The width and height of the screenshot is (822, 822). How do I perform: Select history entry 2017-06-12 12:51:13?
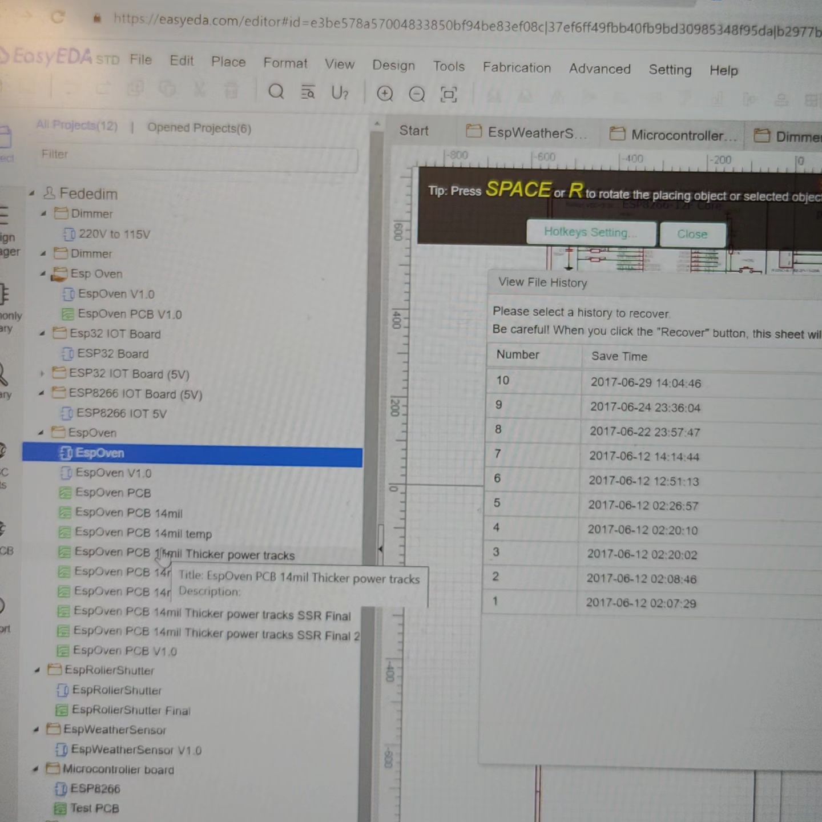(x=654, y=480)
